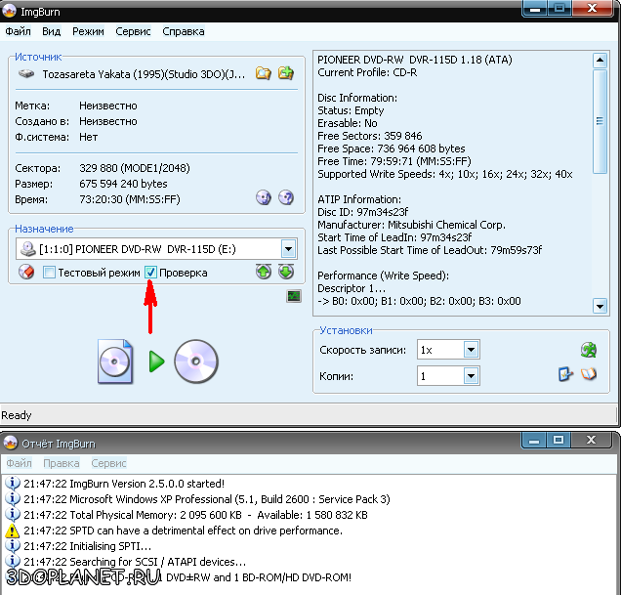The image size is (621, 595).
Task: Open the Копии count dropdown
Action: coord(472,375)
